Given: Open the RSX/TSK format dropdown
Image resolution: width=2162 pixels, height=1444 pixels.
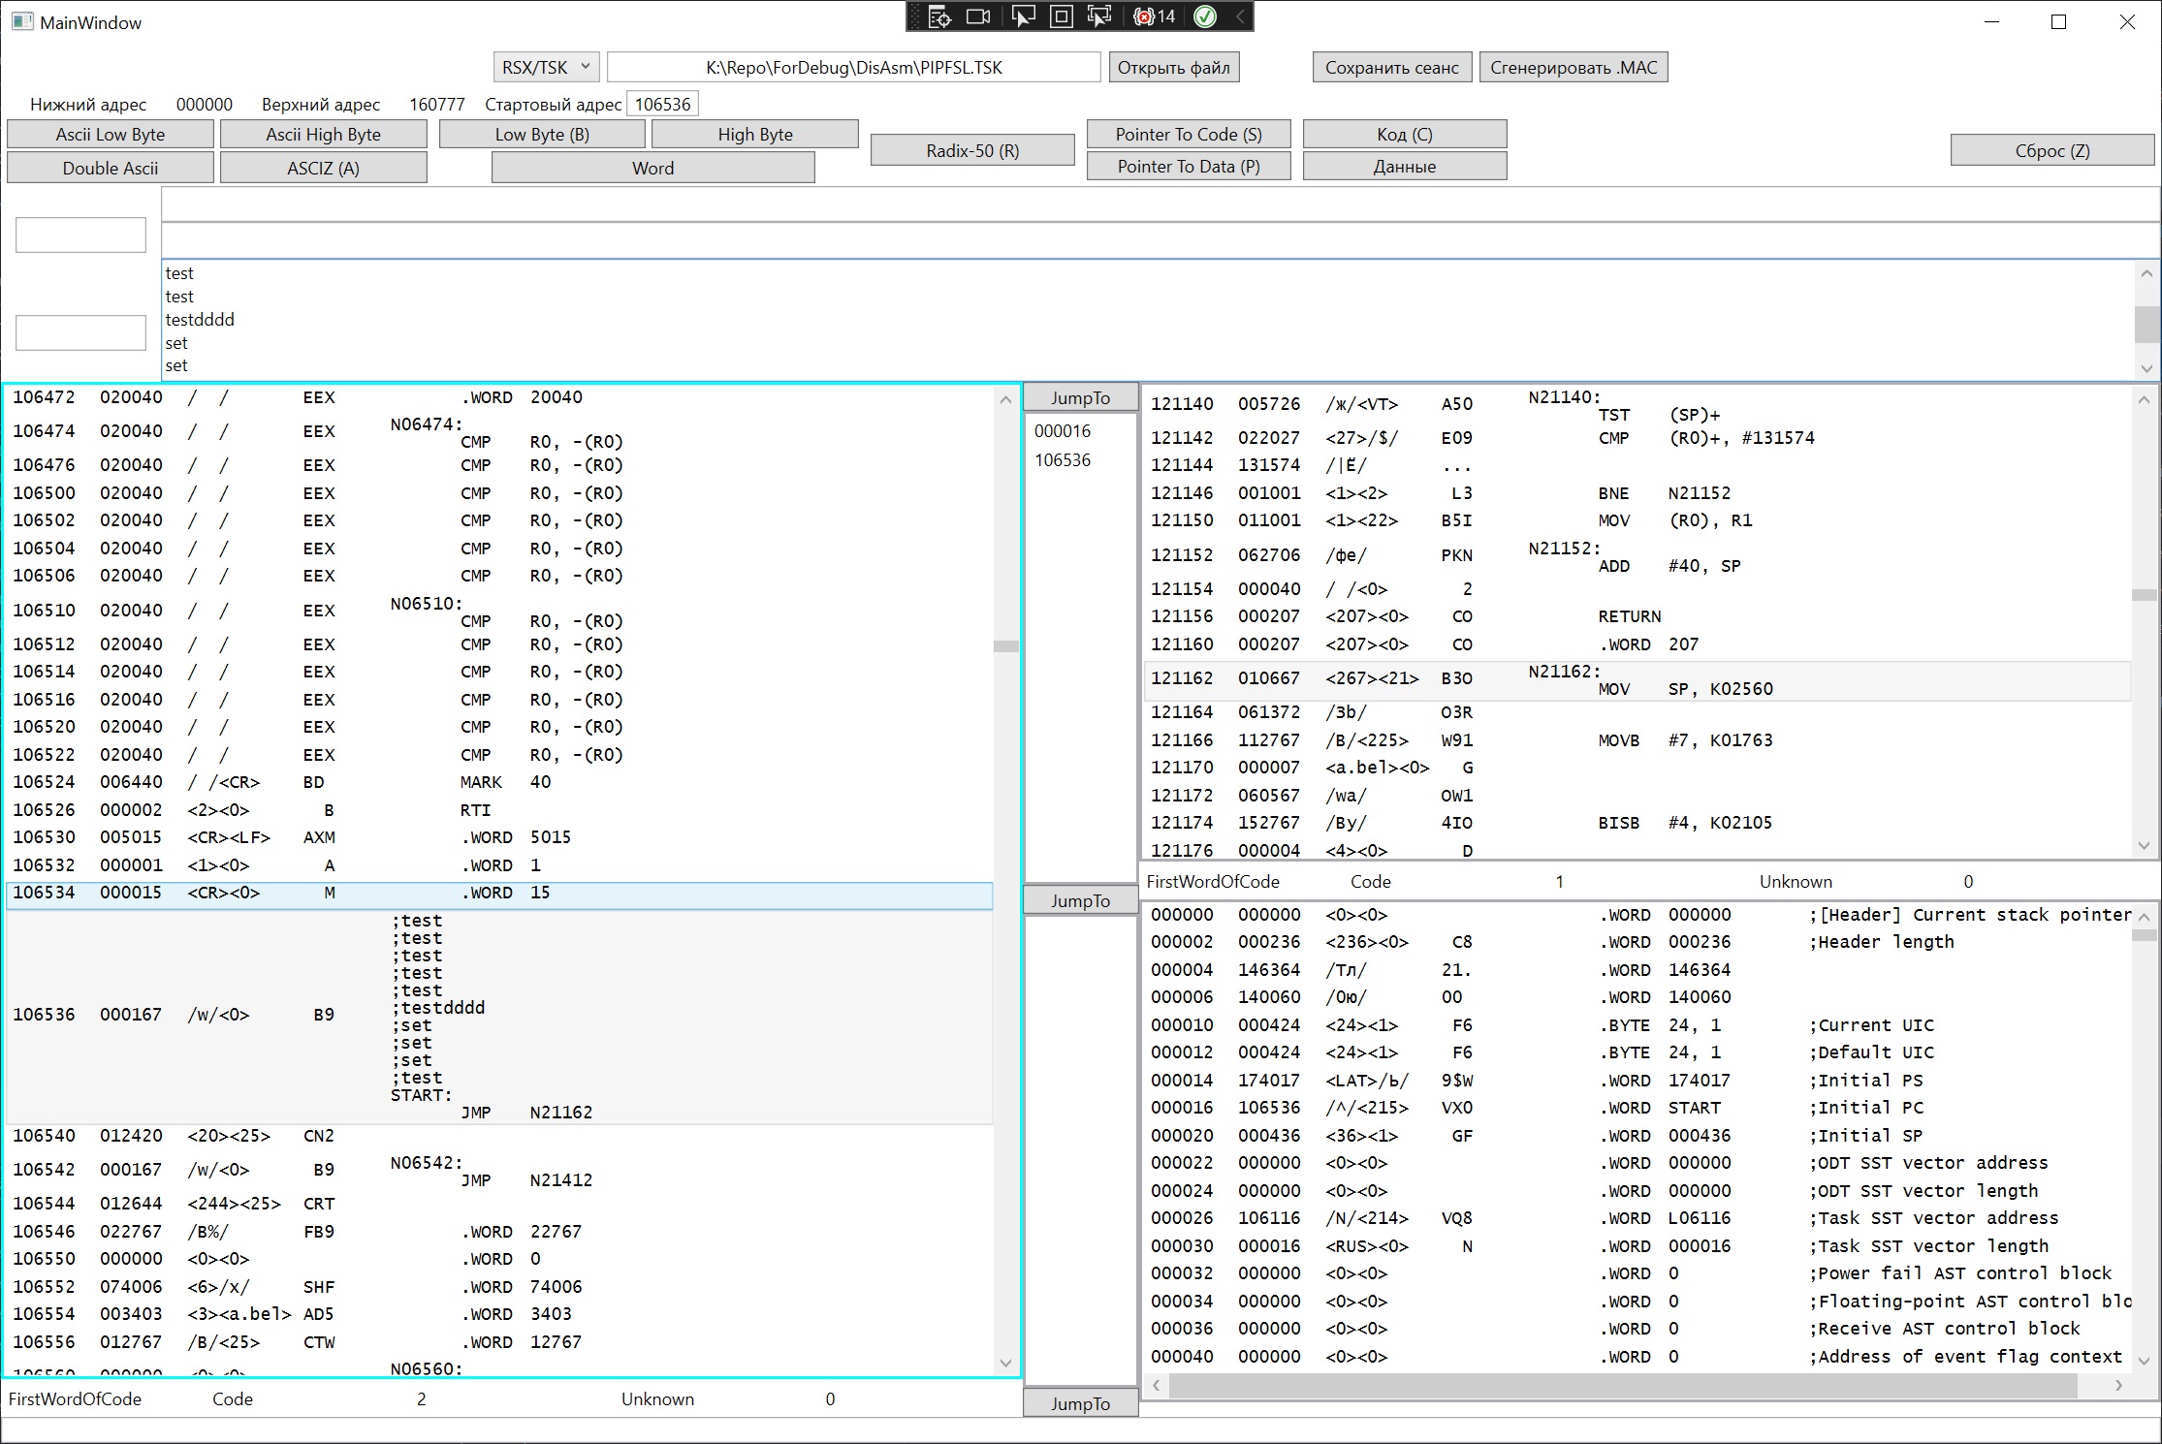Looking at the screenshot, I should coord(546,67).
